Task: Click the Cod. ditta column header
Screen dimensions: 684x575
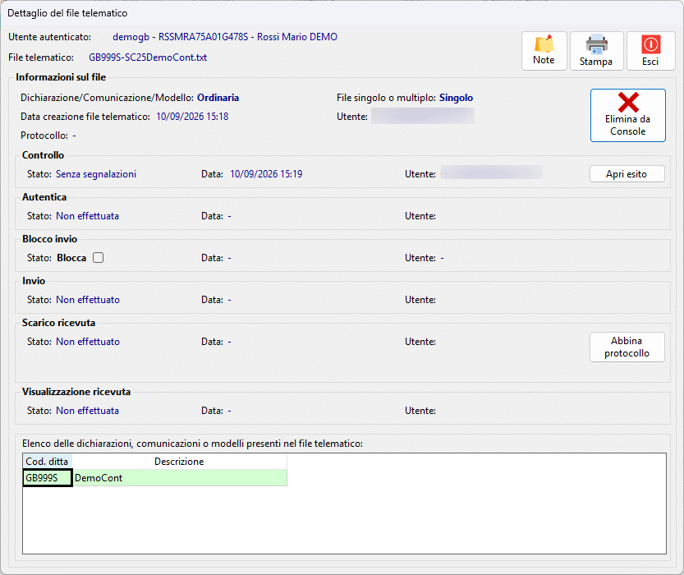Action: pyautogui.click(x=47, y=462)
